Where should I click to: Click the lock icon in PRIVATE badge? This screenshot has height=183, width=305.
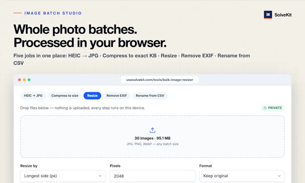click(x=265, y=108)
